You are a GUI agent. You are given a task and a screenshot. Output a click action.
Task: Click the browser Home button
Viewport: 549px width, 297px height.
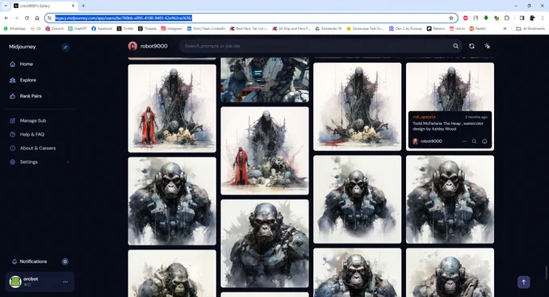(x=37, y=18)
